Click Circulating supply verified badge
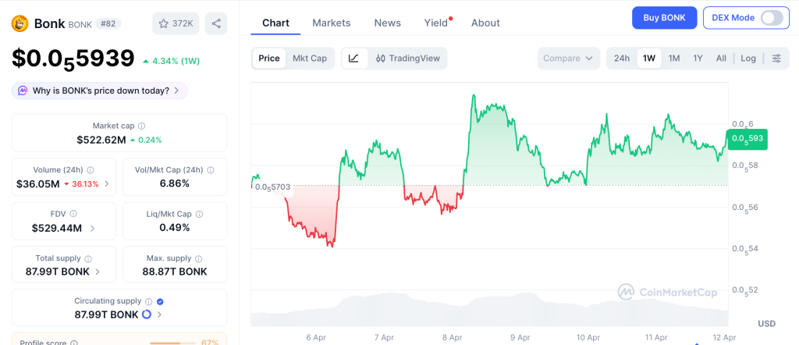Image resolution: width=799 pixels, height=345 pixels. point(160,301)
